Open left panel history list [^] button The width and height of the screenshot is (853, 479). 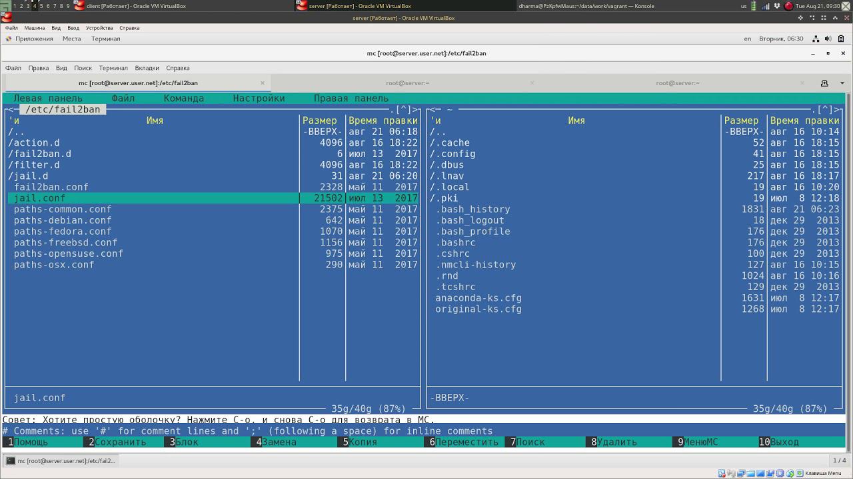point(404,110)
